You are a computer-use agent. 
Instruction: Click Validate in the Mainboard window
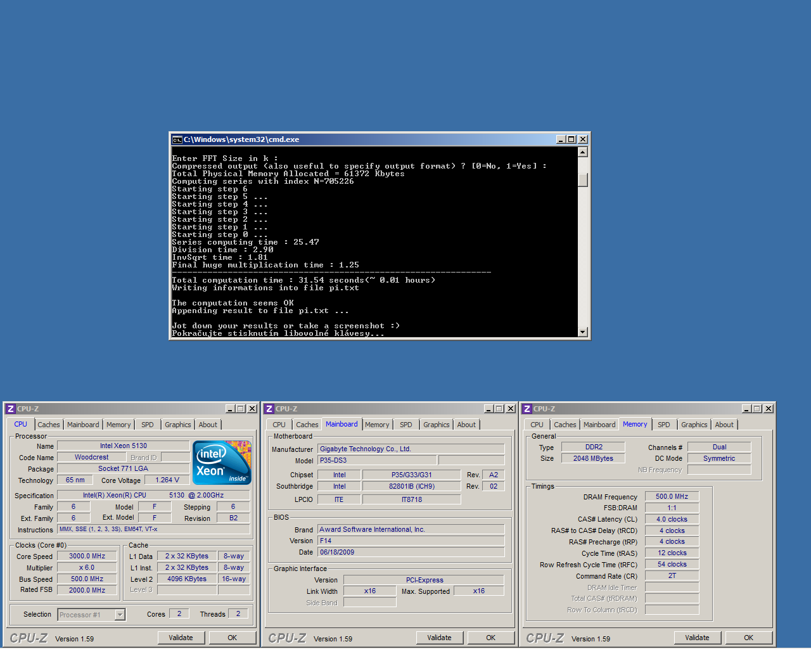point(440,638)
